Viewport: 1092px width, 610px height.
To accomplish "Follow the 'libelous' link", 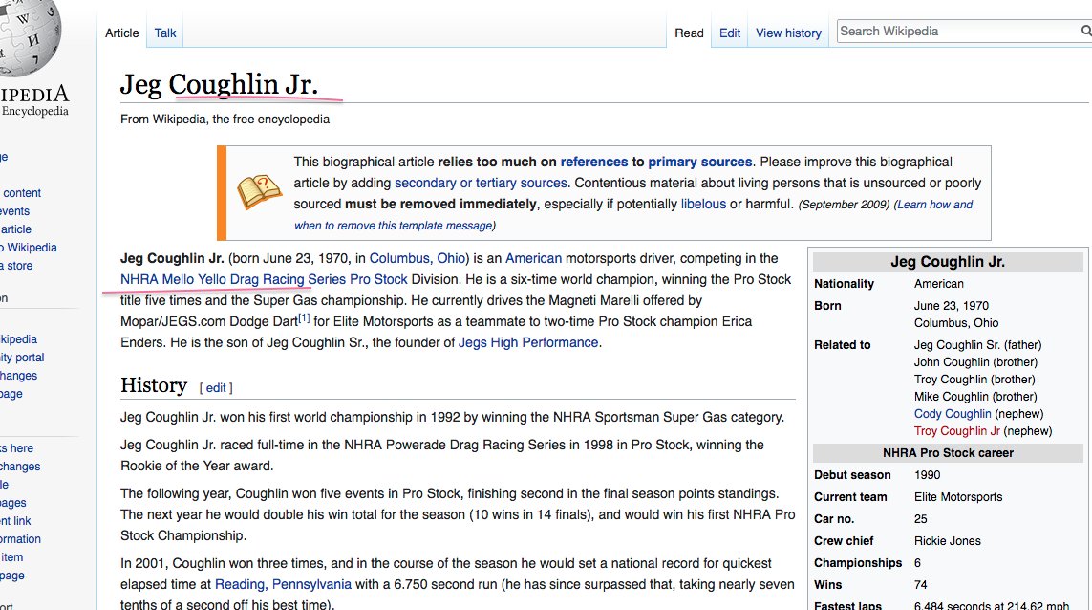I will tap(703, 204).
